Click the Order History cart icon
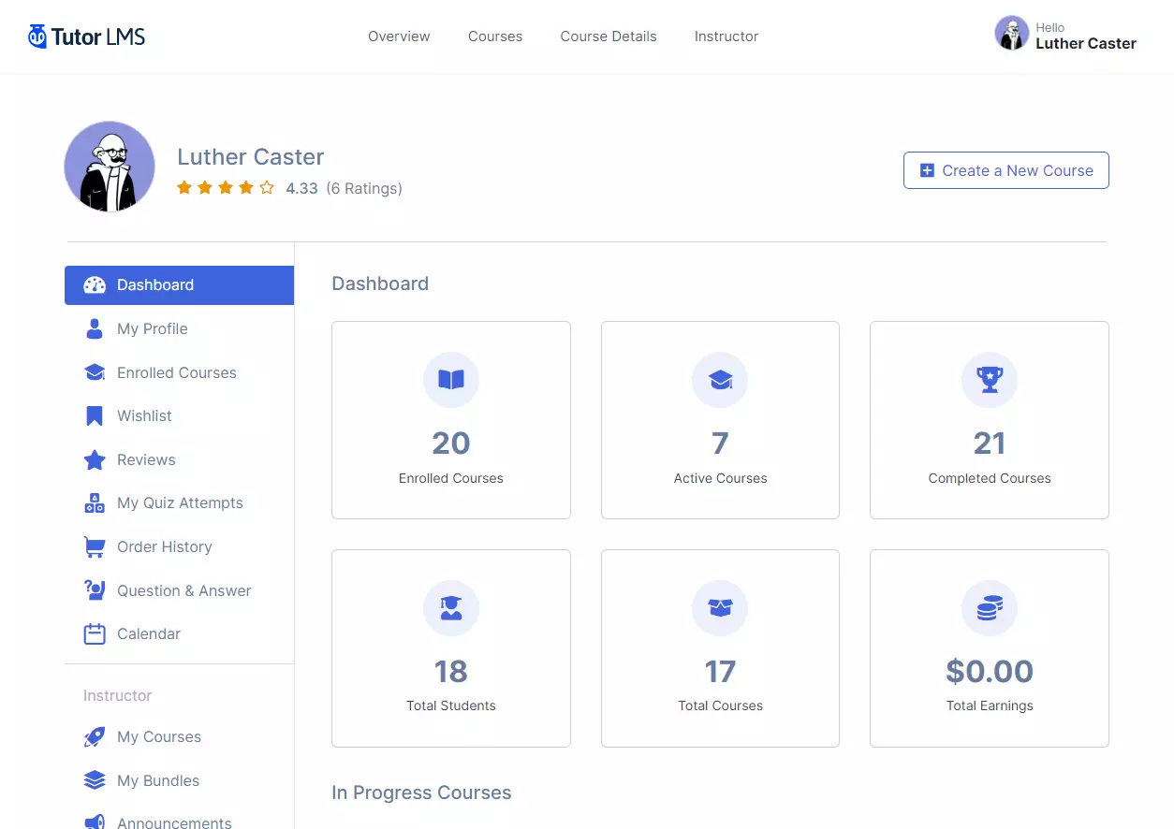The height and width of the screenshot is (829, 1174). tap(95, 546)
